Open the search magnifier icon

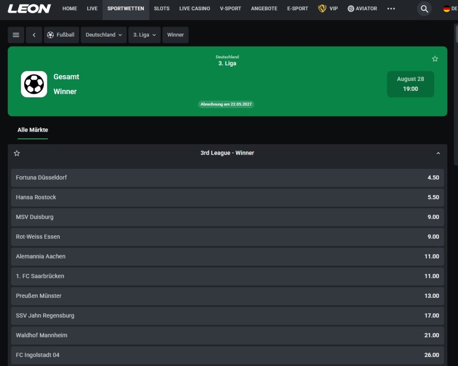pyautogui.click(x=424, y=9)
